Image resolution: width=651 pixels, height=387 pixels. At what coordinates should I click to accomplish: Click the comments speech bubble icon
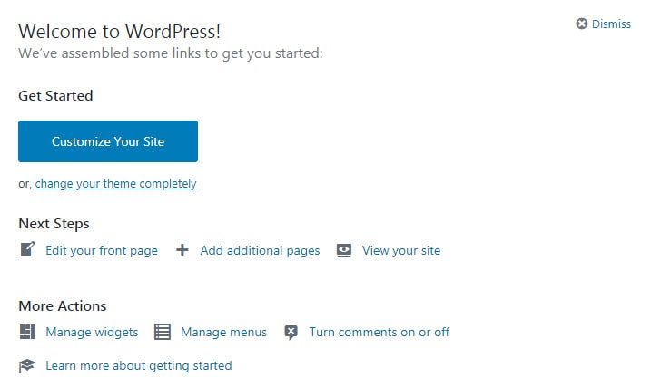point(291,333)
